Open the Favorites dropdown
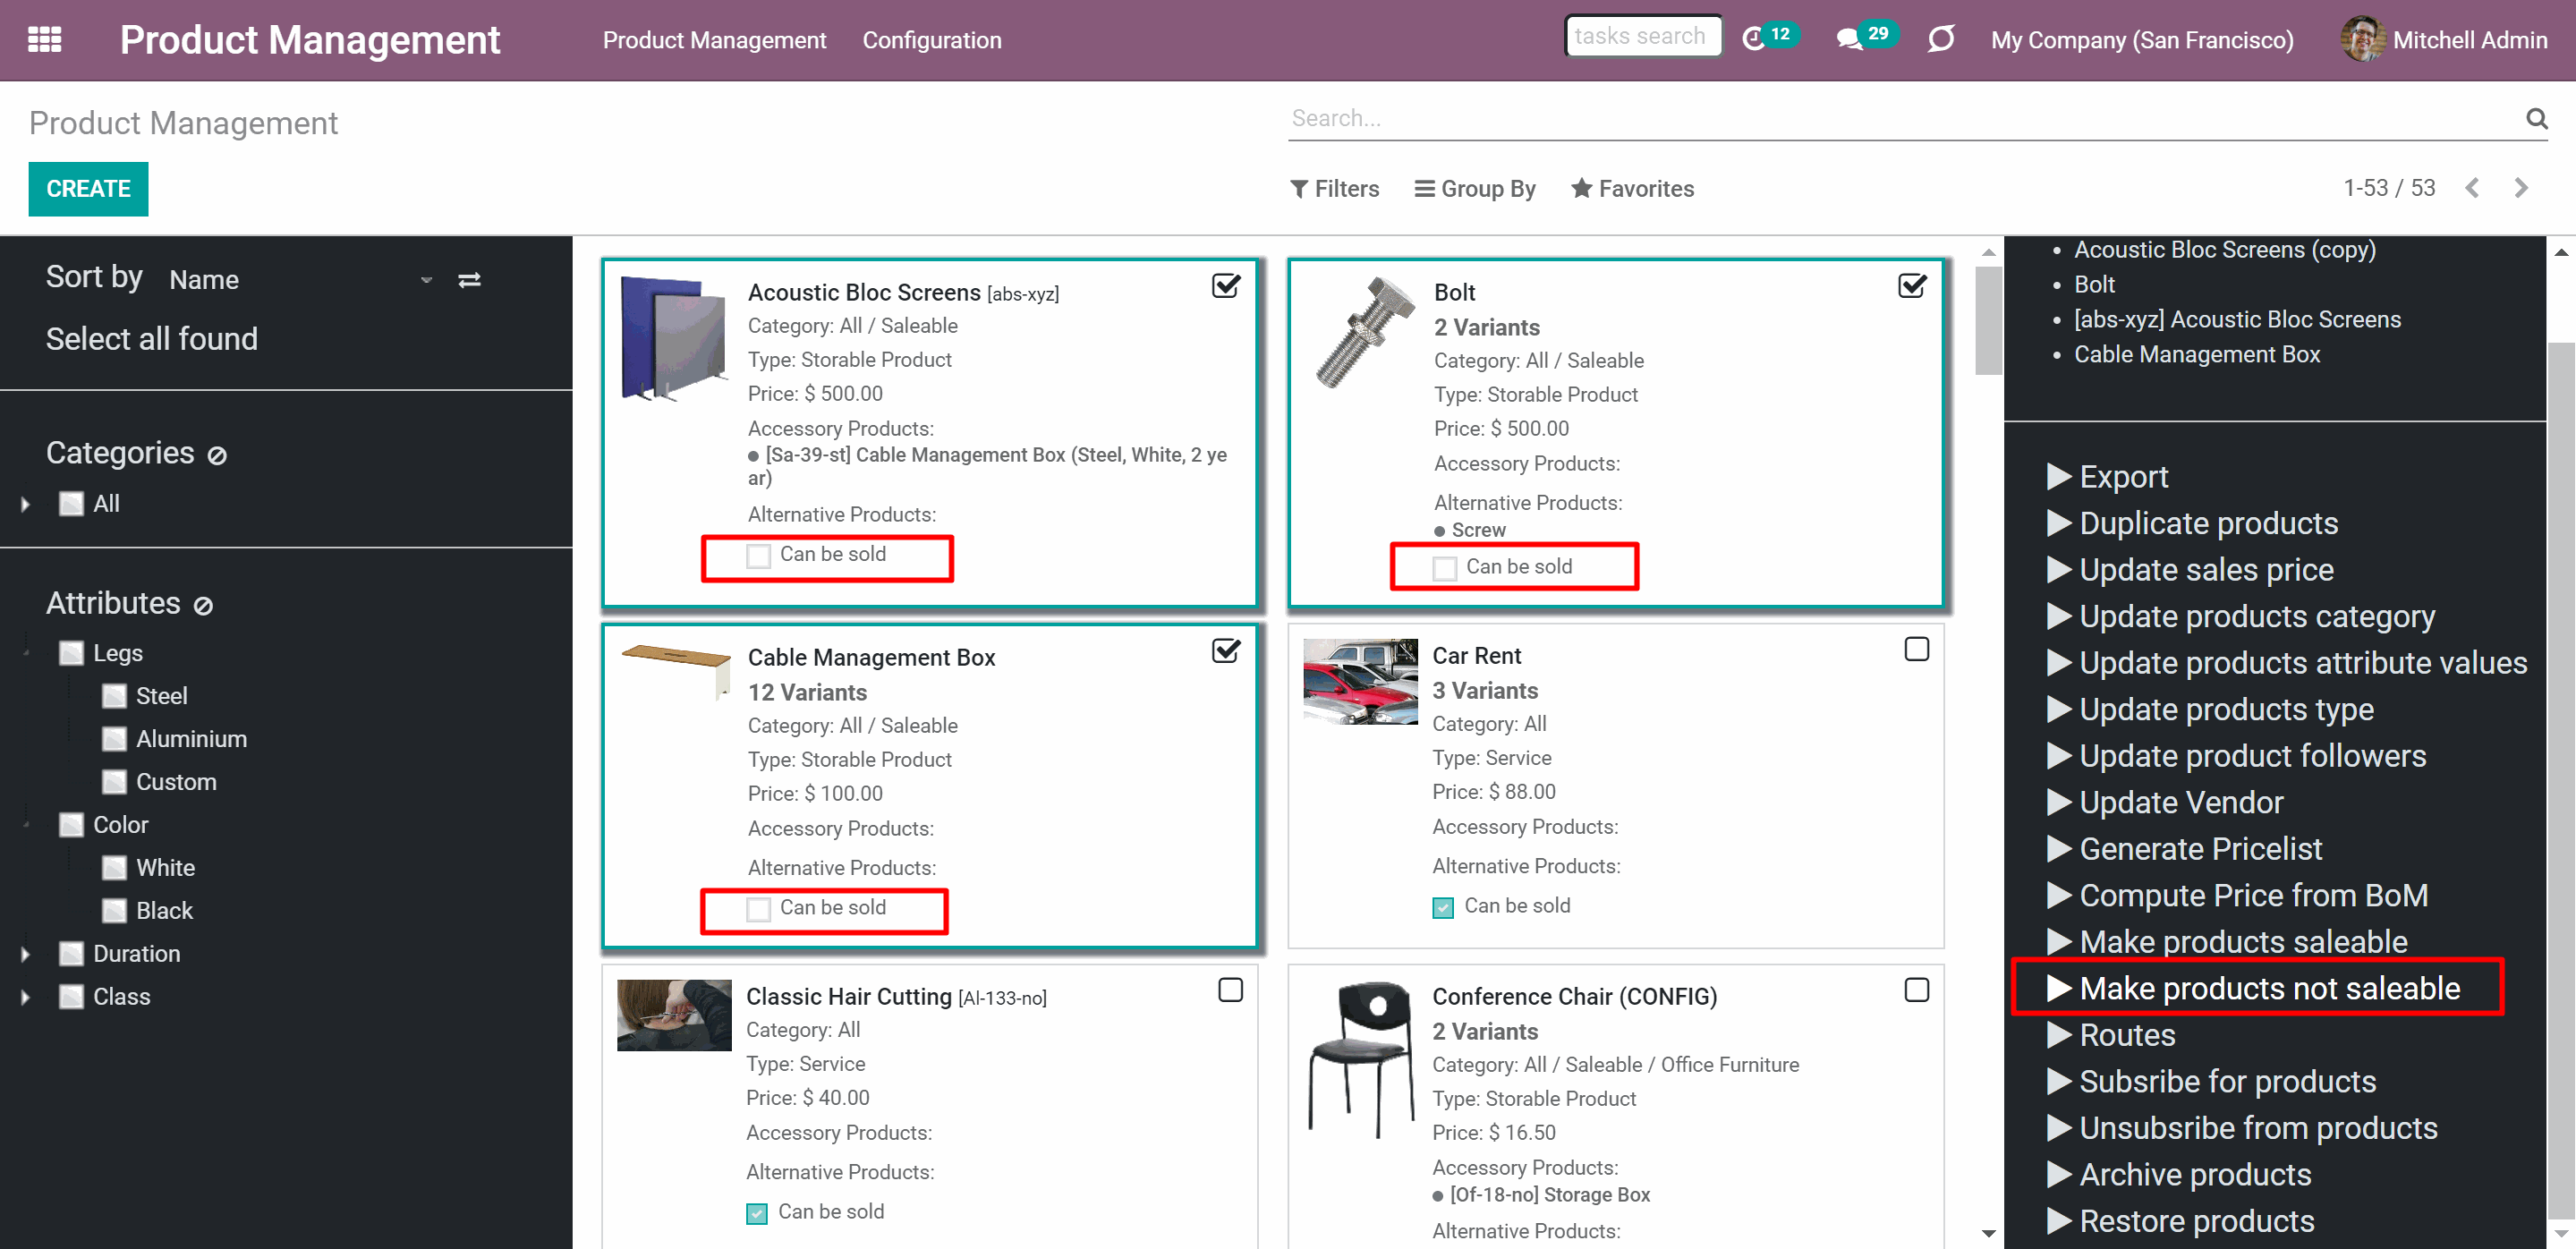This screenshot has height=1249, width=2576. pos(1632,188)
